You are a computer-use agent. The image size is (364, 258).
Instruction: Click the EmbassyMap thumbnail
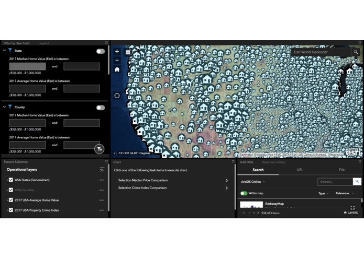point(251,205)
